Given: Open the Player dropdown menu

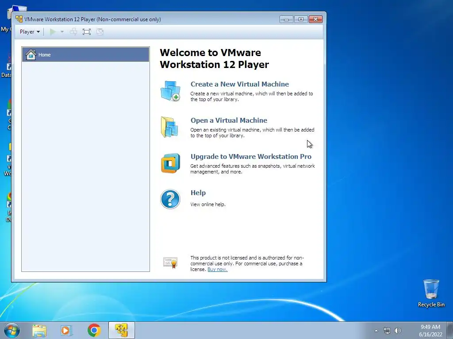Looking at the screenshot, I should [30, 32].
